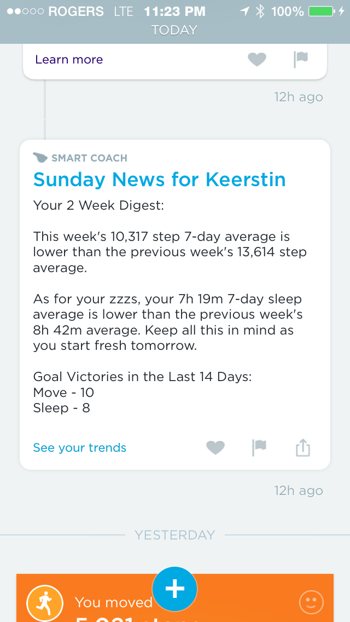
Task: Share the Sunday News digest
Action: pyautogui.click(x=302, y=448)
